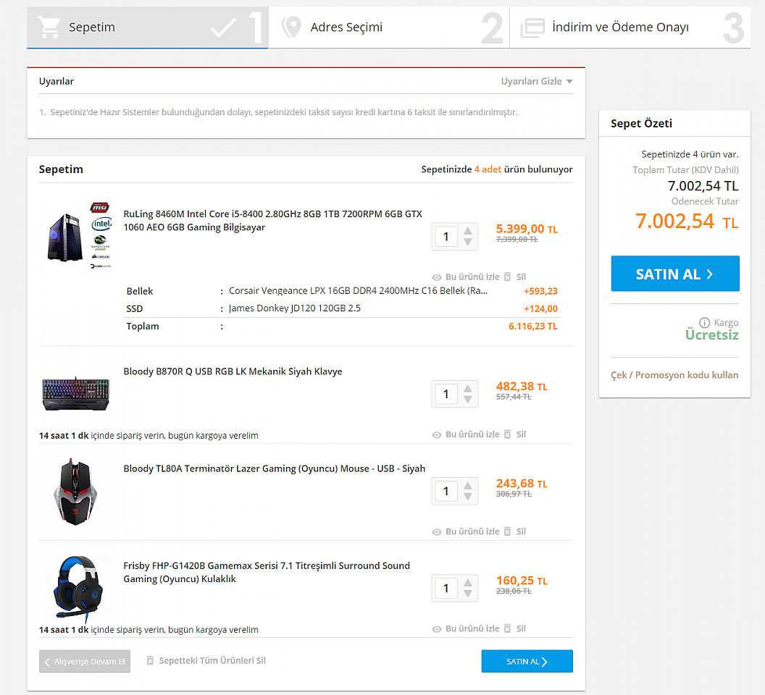Screen dimensions: 765x695
Task: Go to the Adres Seçimi step
Action: pos(389,28)
